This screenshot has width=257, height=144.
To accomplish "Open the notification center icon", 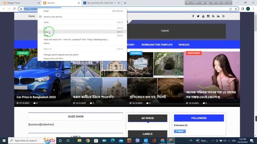I will coord(252,140).
